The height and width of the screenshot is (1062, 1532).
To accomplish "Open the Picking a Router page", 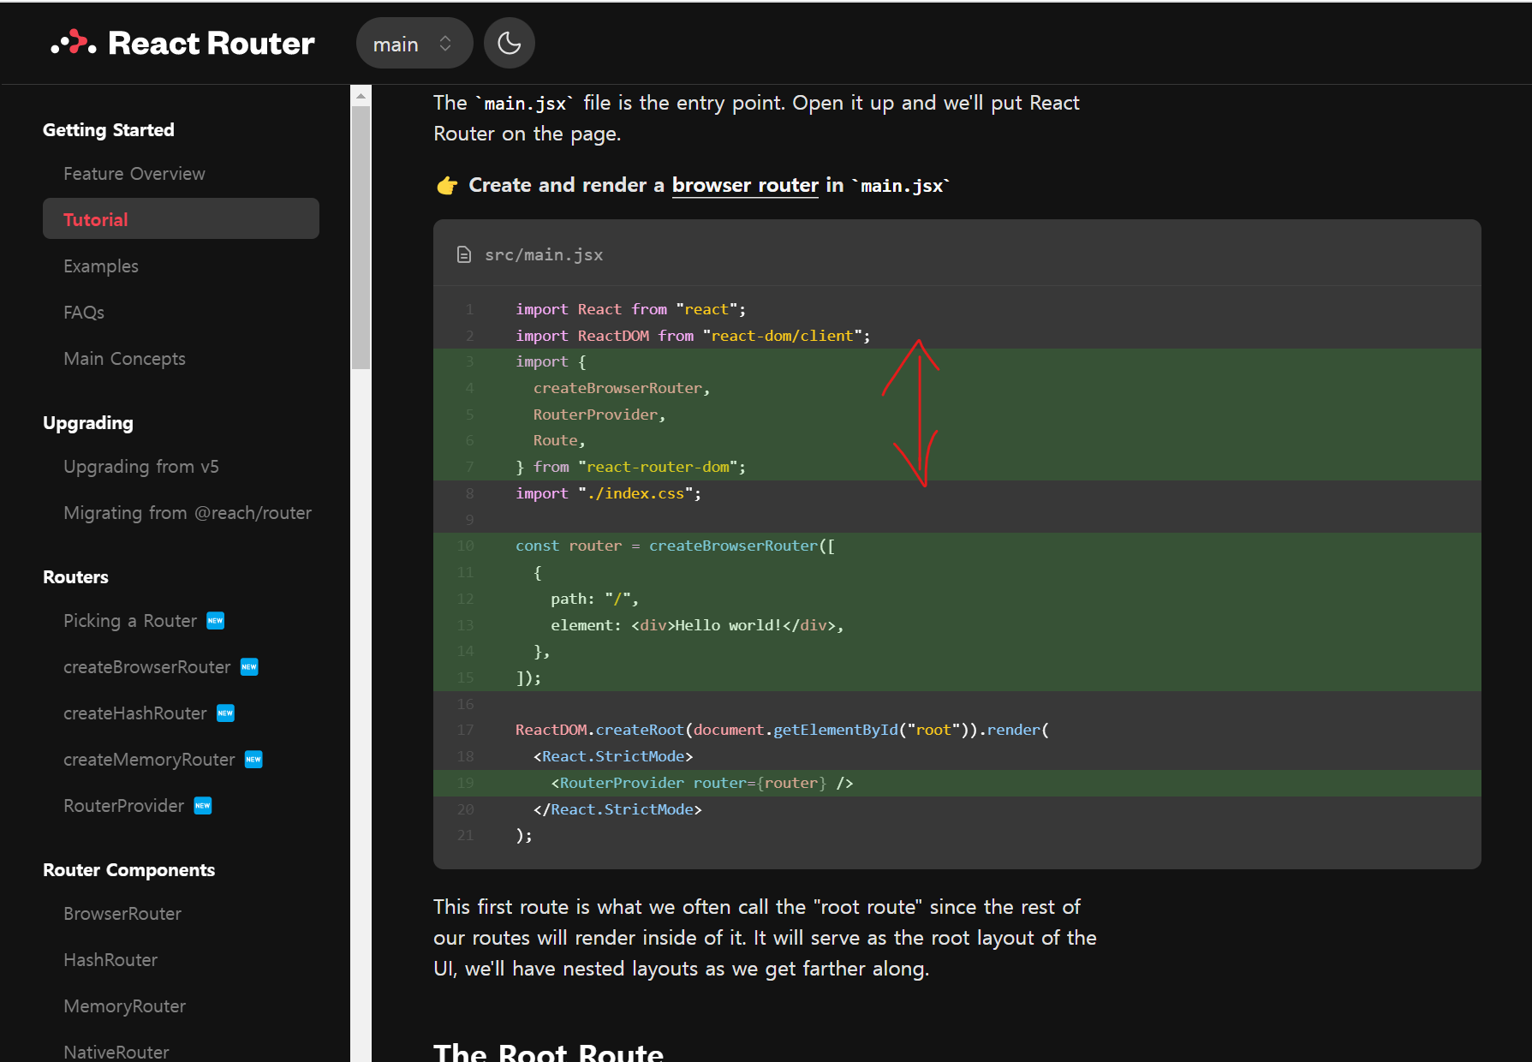I will [130, 621].
